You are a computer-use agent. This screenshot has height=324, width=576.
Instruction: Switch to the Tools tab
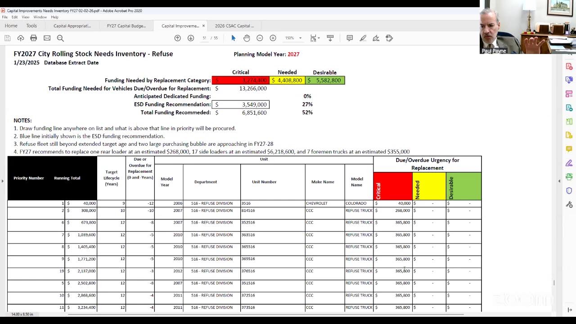[31, 26]
